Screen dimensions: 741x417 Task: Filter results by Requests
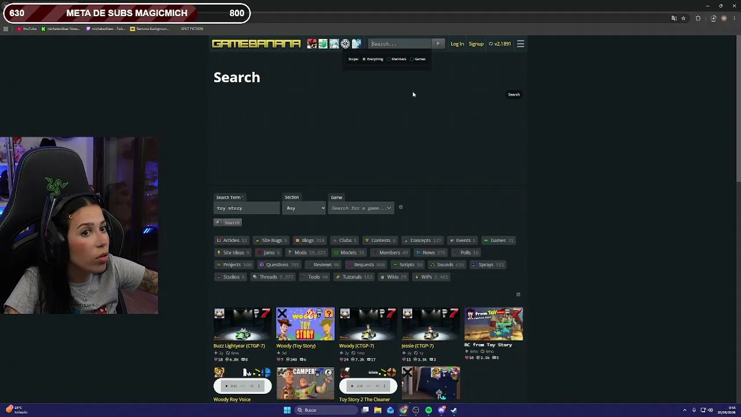tap(366, 265)
